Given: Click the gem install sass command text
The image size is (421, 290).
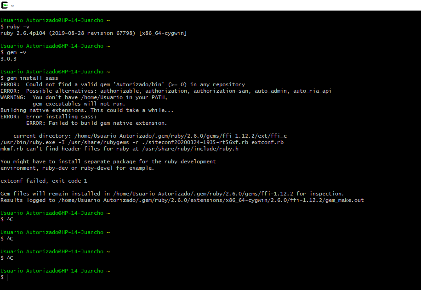Looking at the screenshot, I should point(32,78).
